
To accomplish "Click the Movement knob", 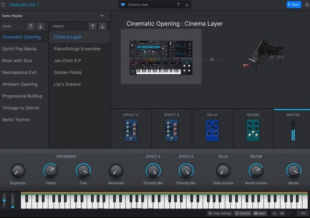I will (116, 171).
